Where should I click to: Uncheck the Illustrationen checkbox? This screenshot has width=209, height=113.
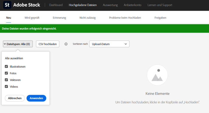click(x=6, y=67)
